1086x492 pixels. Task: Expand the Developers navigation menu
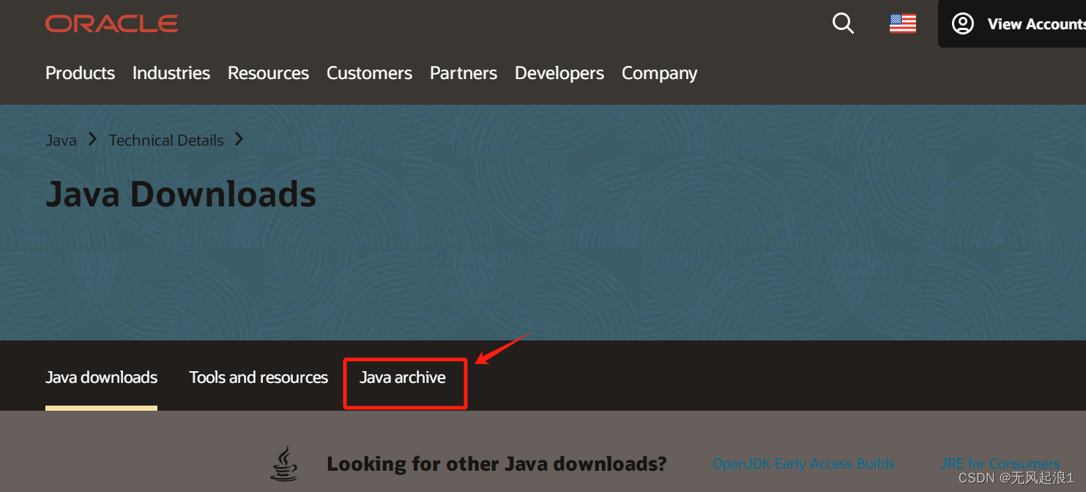click(x=559, y=73)
